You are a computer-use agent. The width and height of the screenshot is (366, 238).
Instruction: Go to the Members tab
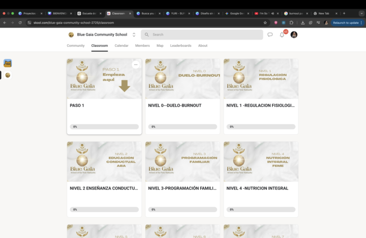tap(142, 46)
